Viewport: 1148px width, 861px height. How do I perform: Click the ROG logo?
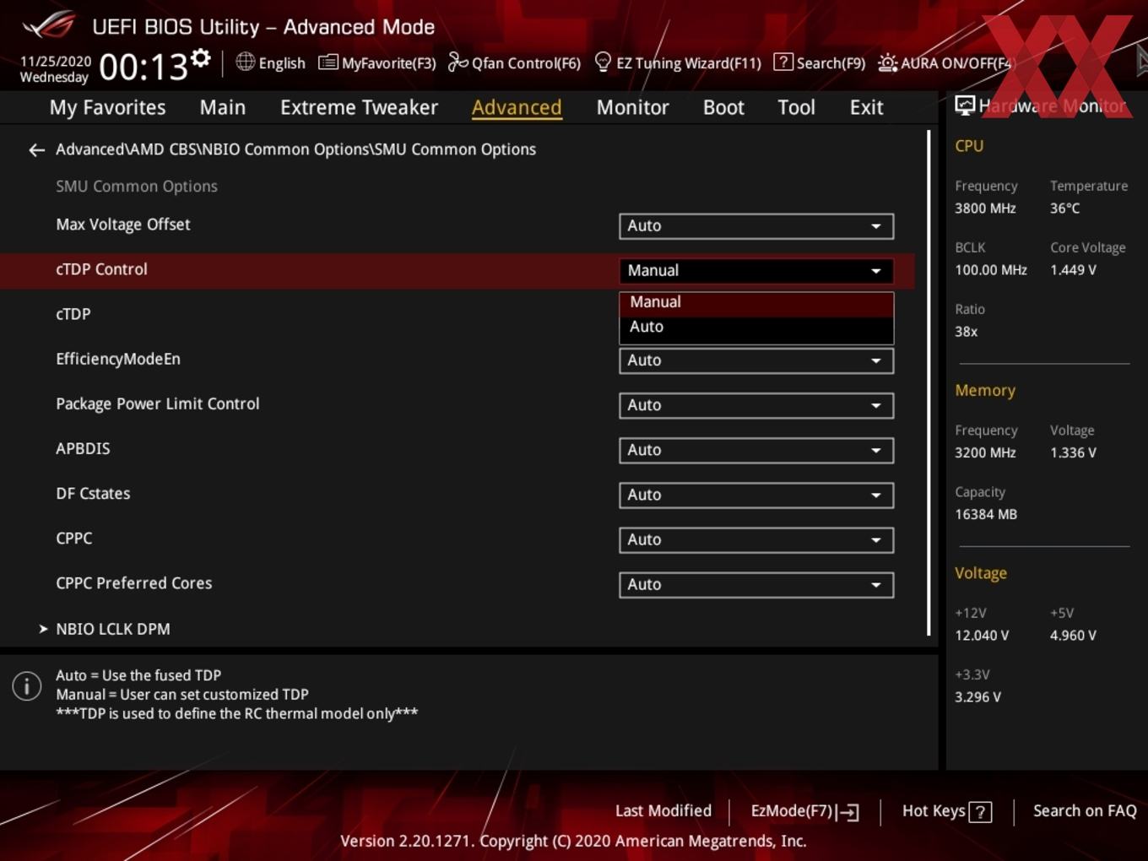[x=49, y=25]
